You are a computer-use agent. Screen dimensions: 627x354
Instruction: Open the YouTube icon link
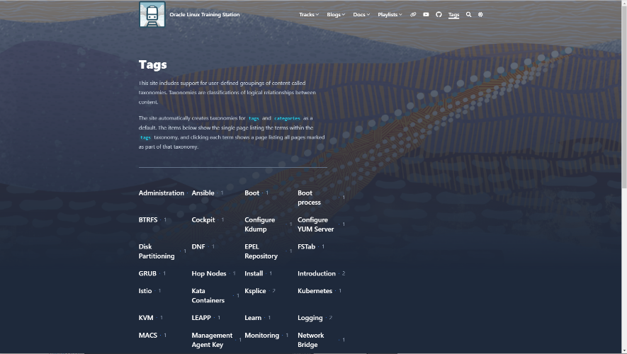426,14
